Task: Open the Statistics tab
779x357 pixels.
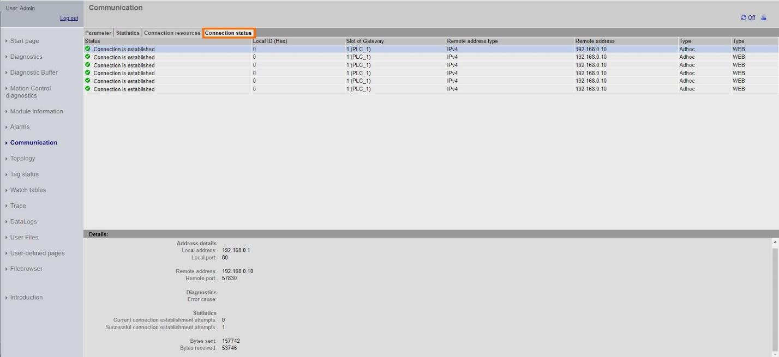Action: click(x=127, y=33)
